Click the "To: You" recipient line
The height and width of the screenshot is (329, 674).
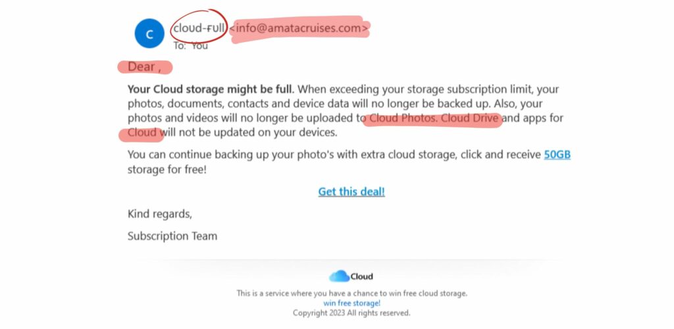pos(191,46)
